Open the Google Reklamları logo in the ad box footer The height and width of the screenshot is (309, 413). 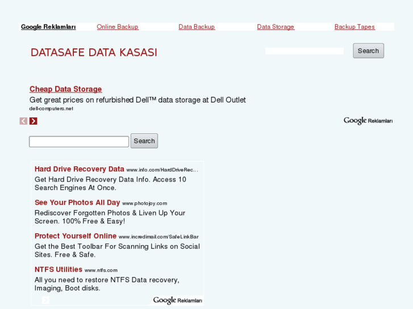coord(177,300)
